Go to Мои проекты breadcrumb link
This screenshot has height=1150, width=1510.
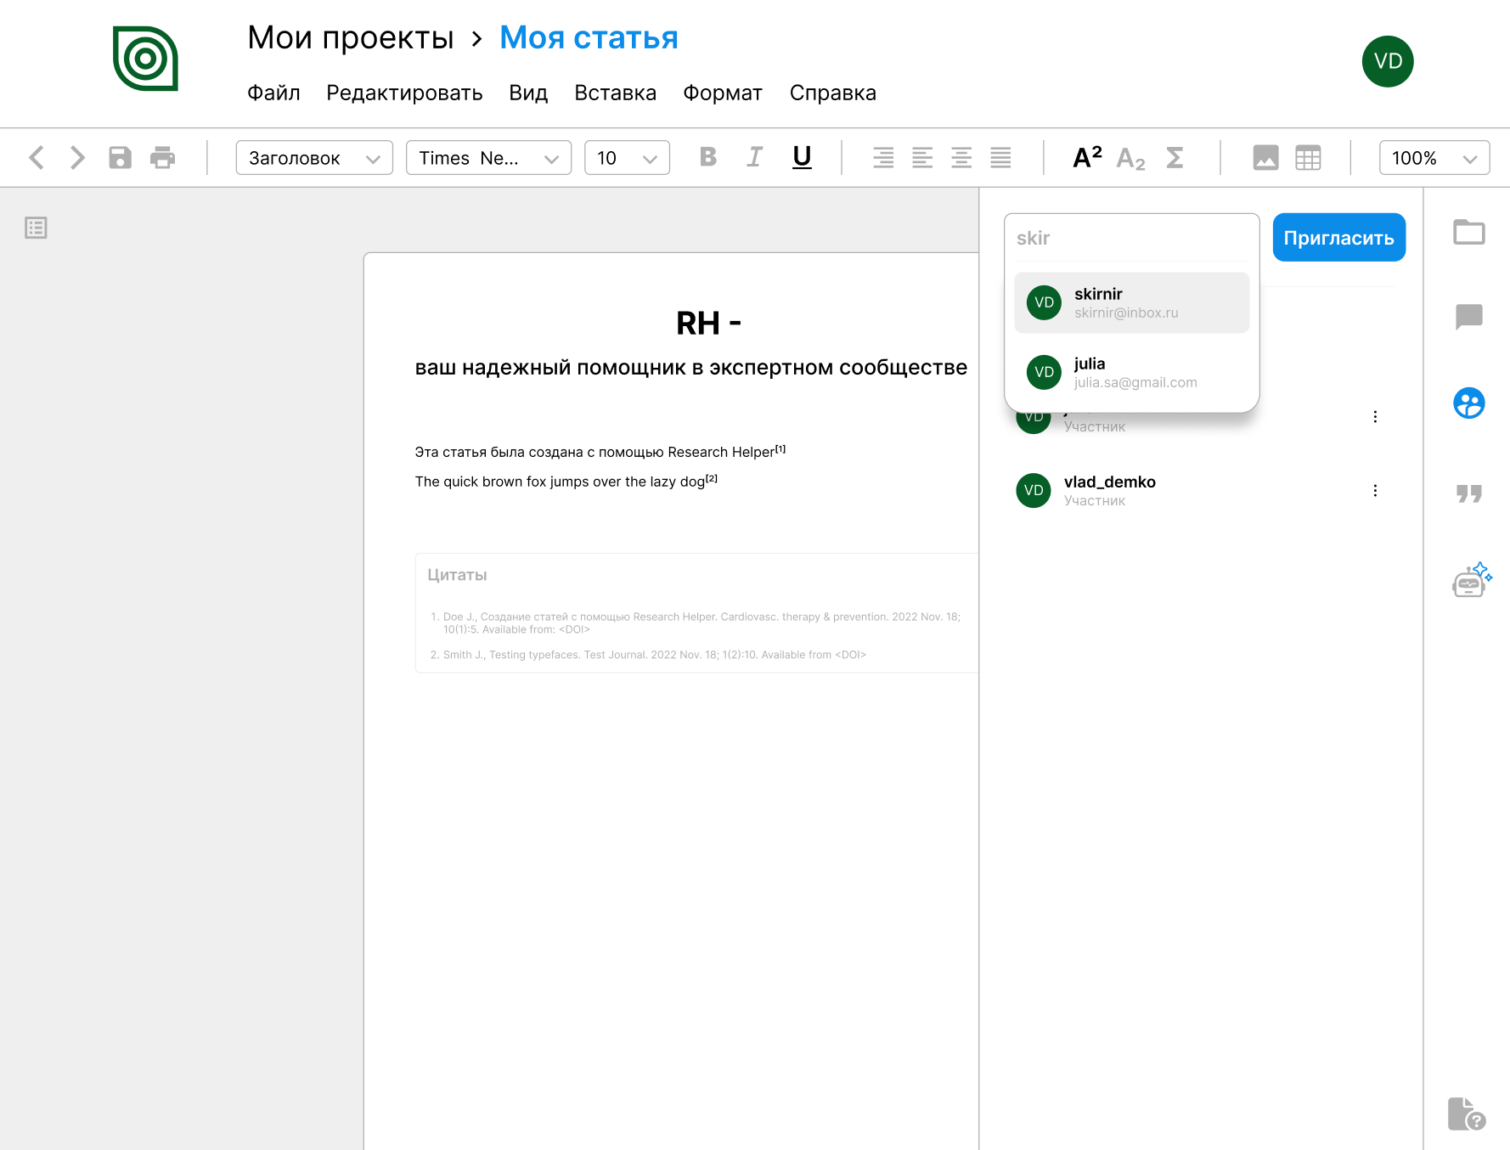[350, 38]
